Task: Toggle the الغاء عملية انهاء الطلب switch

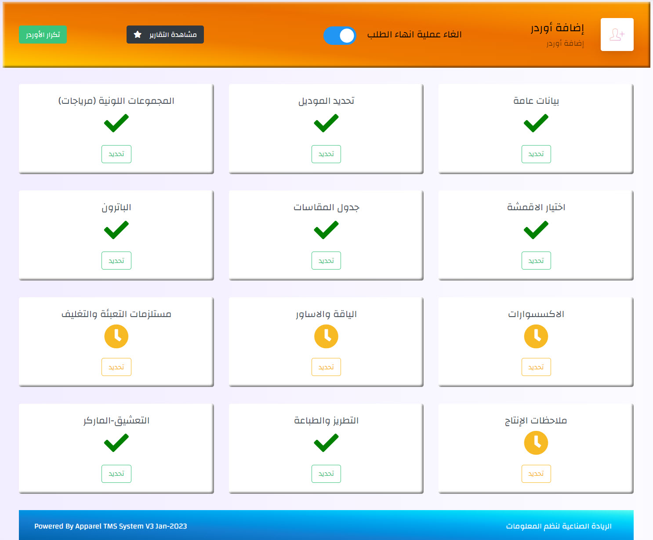Action: tap(340, 35)
